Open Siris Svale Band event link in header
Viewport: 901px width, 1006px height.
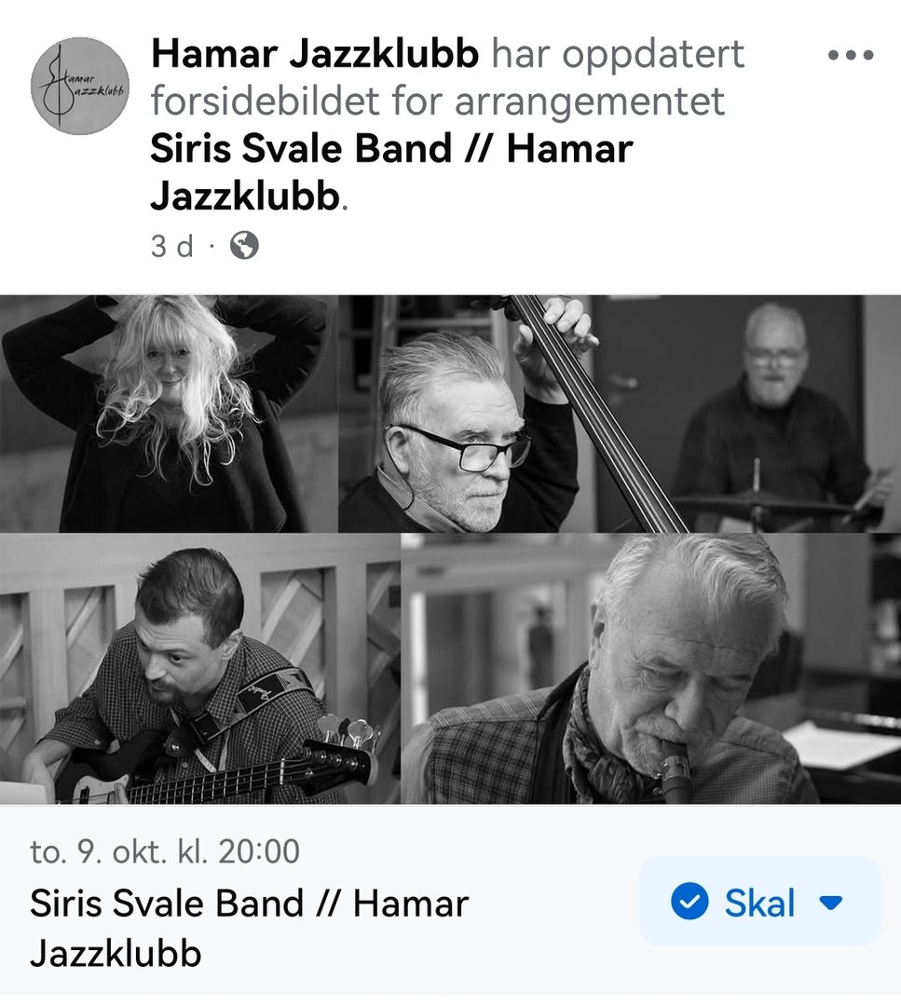click(x=391, y=172)
